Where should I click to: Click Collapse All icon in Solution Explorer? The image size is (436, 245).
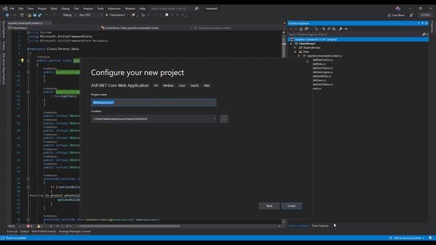[x=328, y=29]
